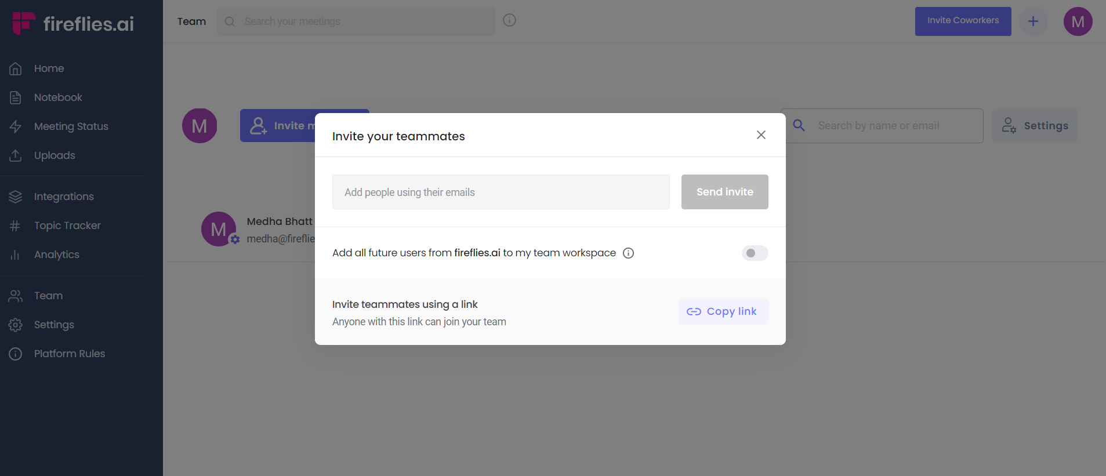Open Settings from the sidebar menu
Image resolution: width=1106 pixels, height=476 pixels.
pyautogui.click(x=53, y=324)
